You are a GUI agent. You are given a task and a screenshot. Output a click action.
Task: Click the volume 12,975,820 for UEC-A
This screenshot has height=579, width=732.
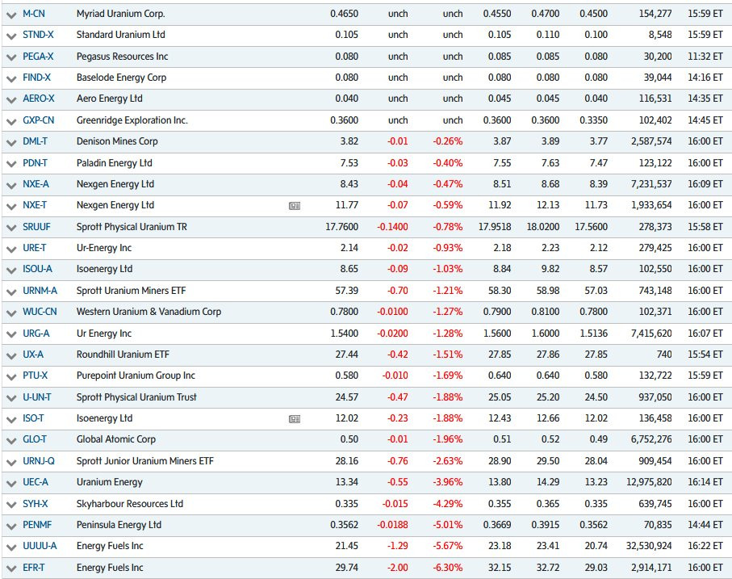click(x=649, y=482)
